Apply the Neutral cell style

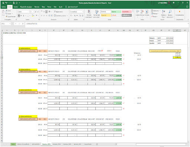[x=106, y=15]
